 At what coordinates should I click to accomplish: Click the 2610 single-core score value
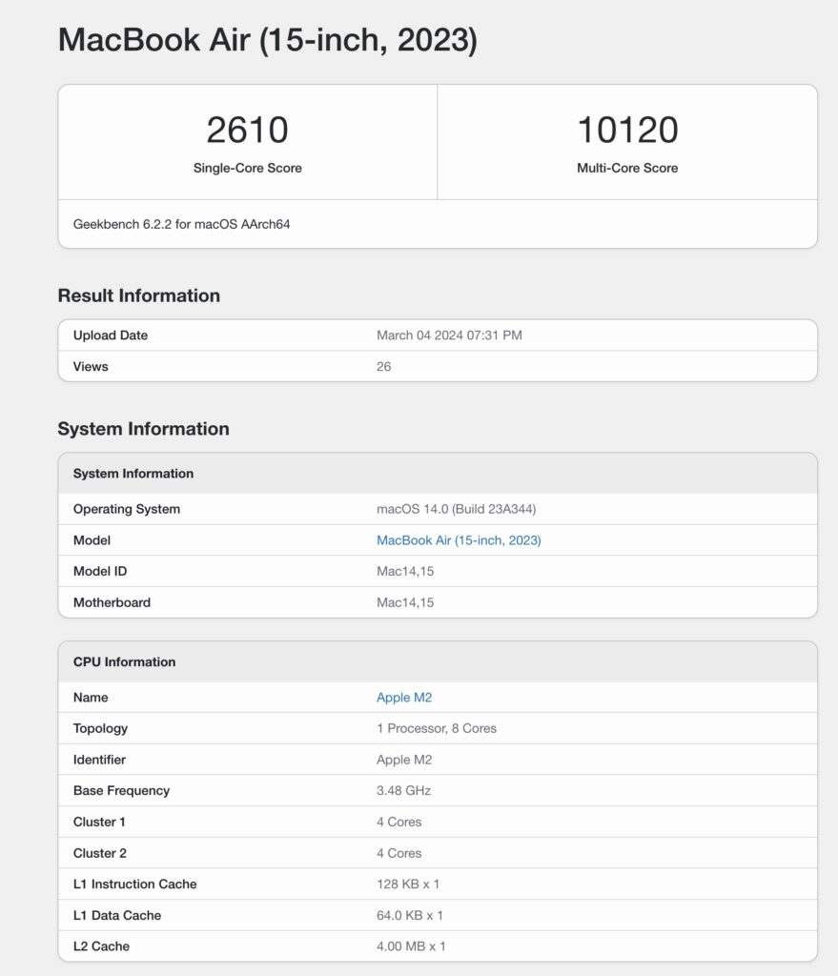click(x=247, y=130)
